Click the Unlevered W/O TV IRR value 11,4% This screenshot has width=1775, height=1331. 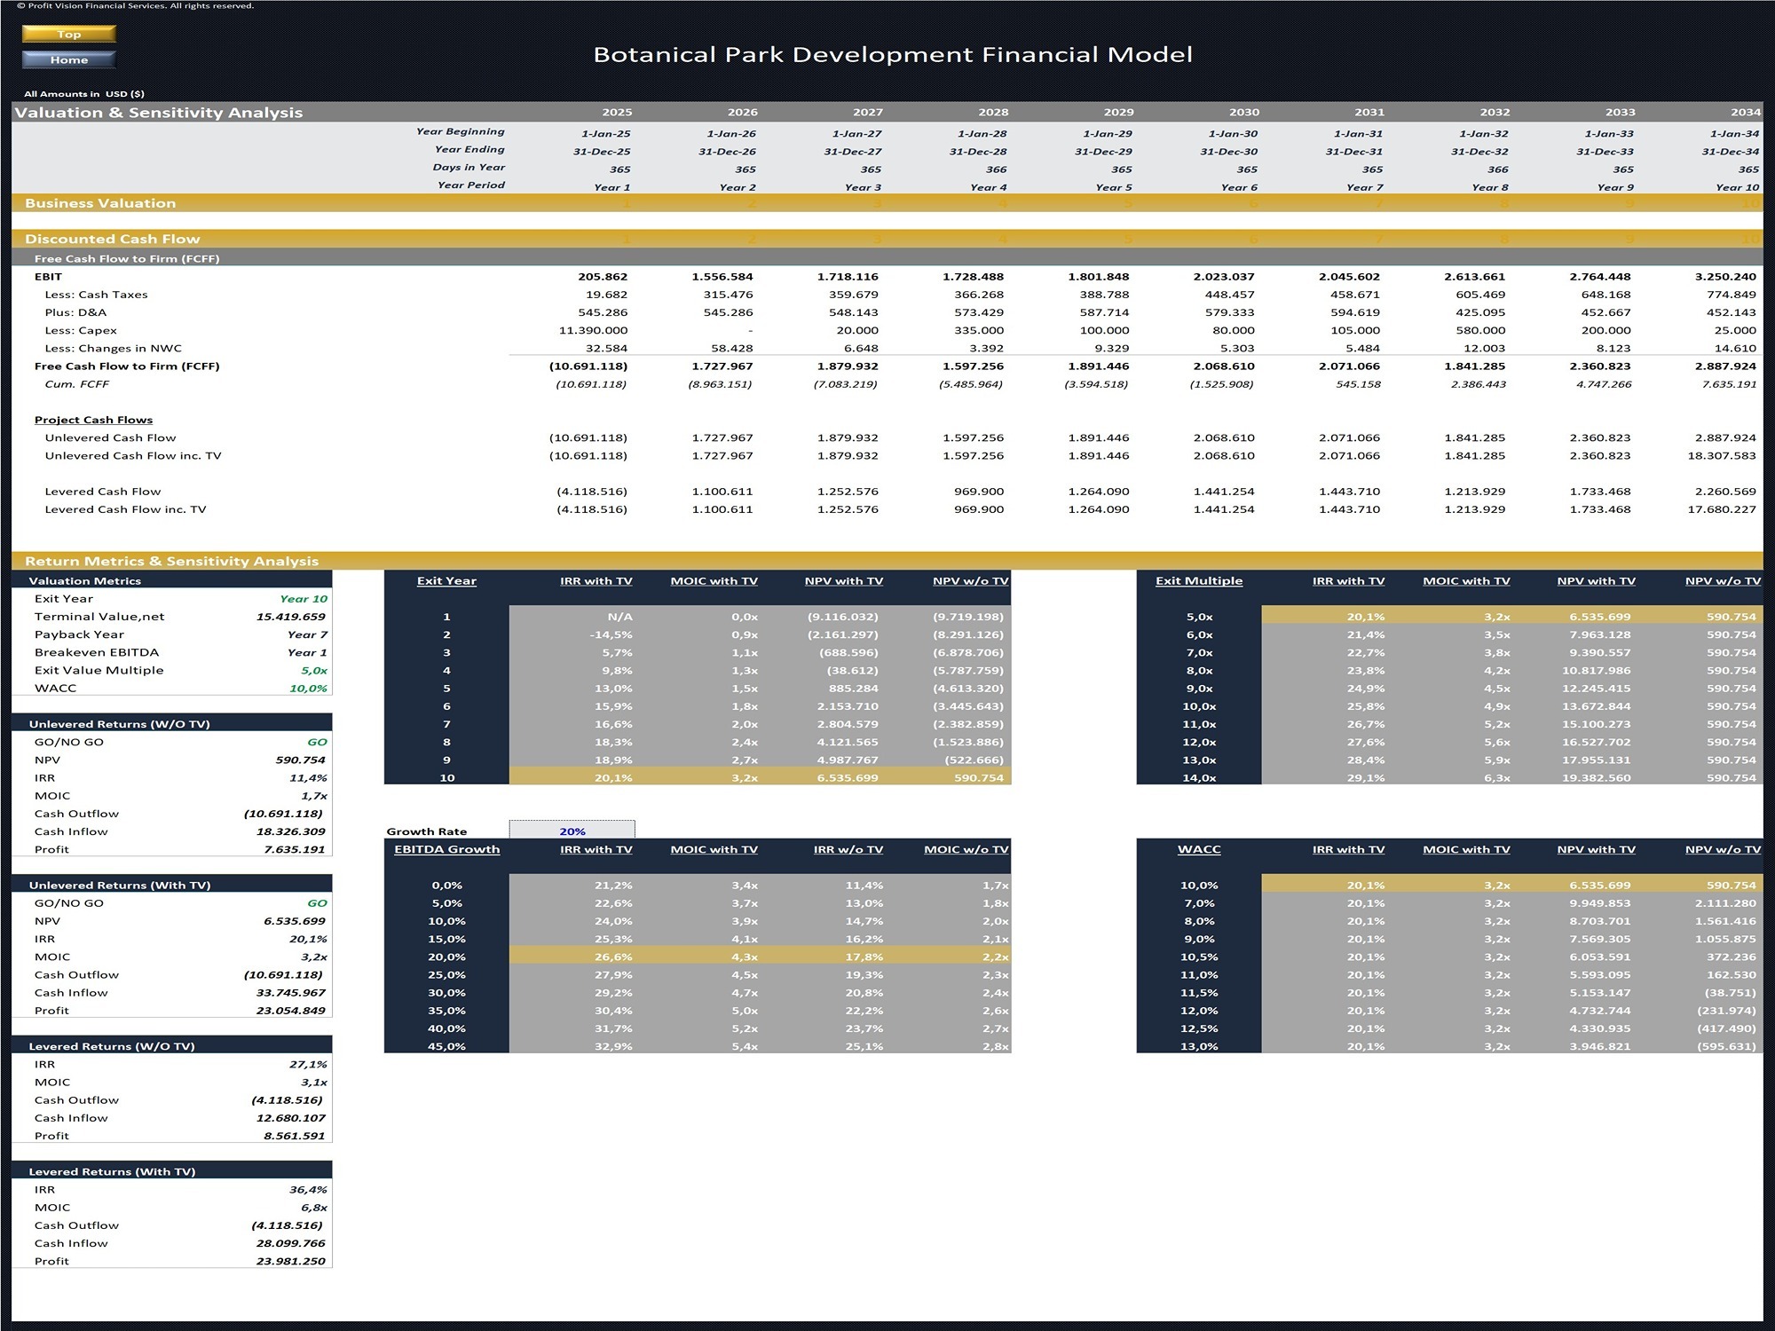click(x=308, y=777)
